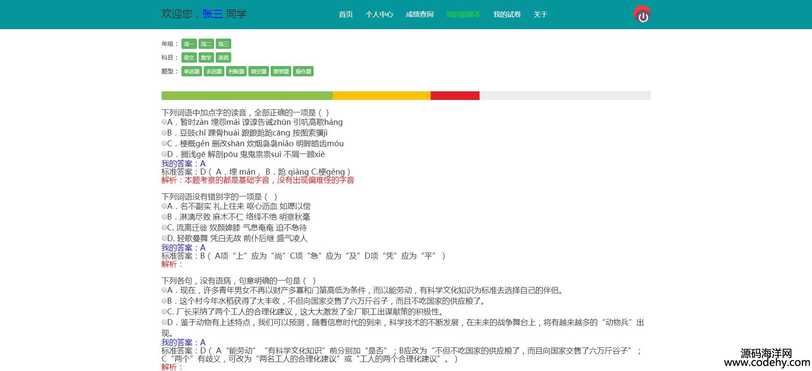Select the 数学 subject filter
Screen dimensions: 812x371
(x=206, y=57)
